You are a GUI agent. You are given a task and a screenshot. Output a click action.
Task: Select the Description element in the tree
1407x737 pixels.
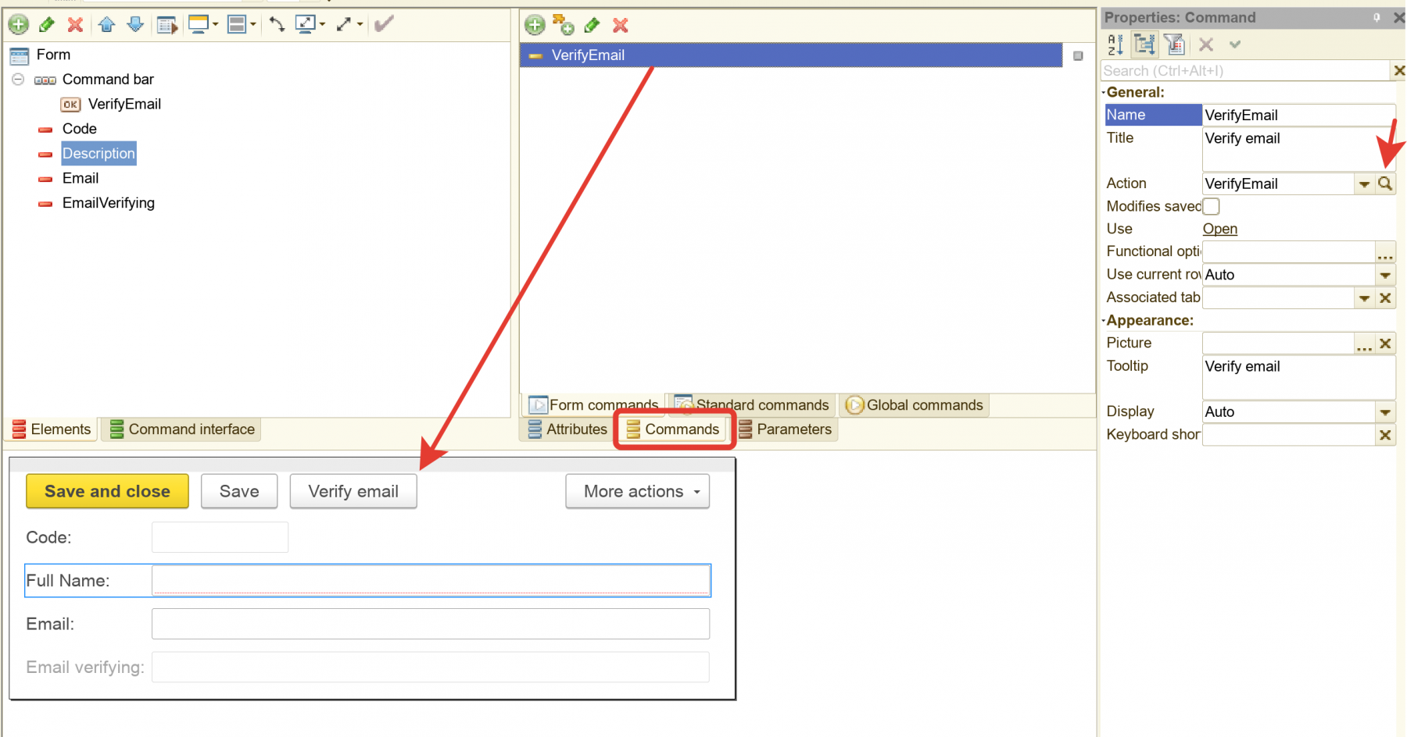tap(98, 154)
